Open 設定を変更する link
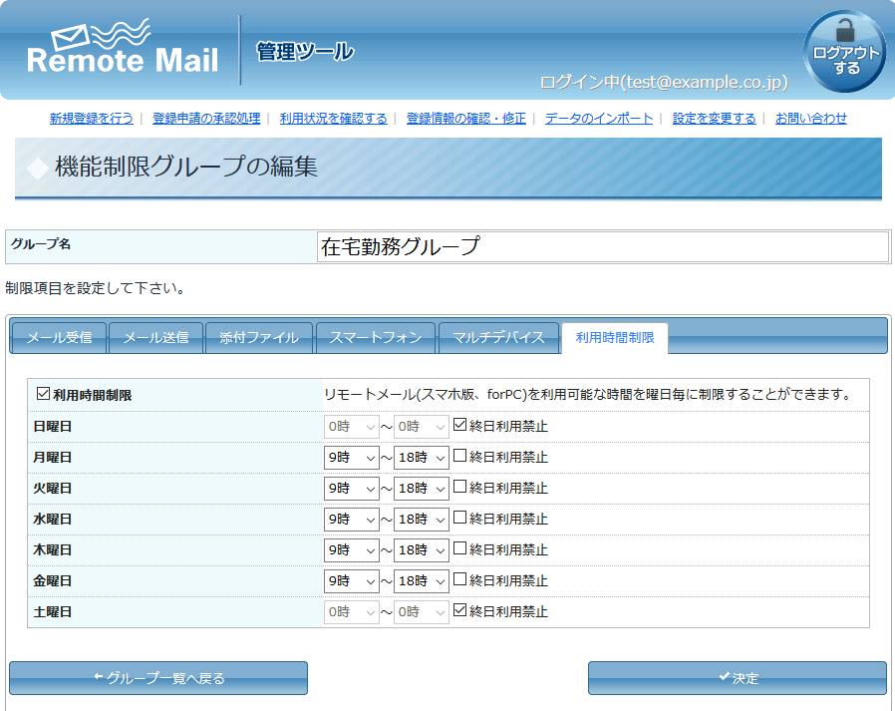895x711 pixels. click(714, 119)
